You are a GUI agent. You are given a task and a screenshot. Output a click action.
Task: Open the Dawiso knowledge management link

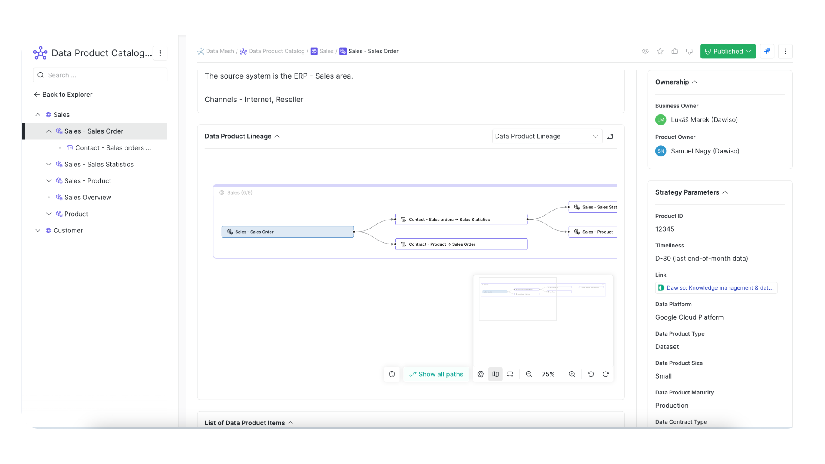pyautogui.click(x=716, y=288)
